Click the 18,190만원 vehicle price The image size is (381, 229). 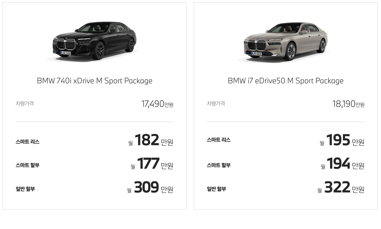pos(349,104)
